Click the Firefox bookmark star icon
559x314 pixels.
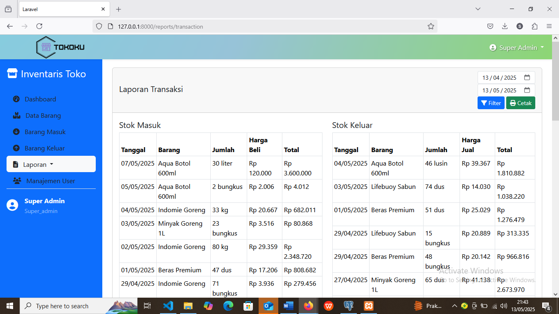(431, 26)
